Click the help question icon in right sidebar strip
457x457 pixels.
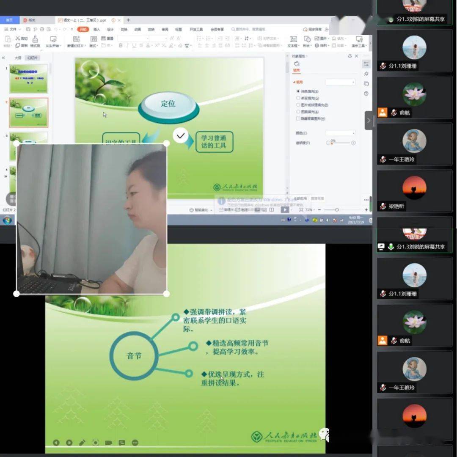(366, 94)
